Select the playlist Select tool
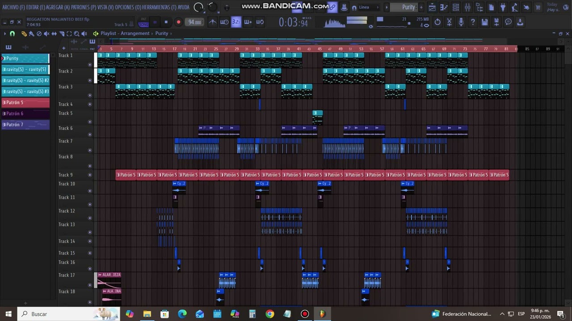 tap(69, 33)
